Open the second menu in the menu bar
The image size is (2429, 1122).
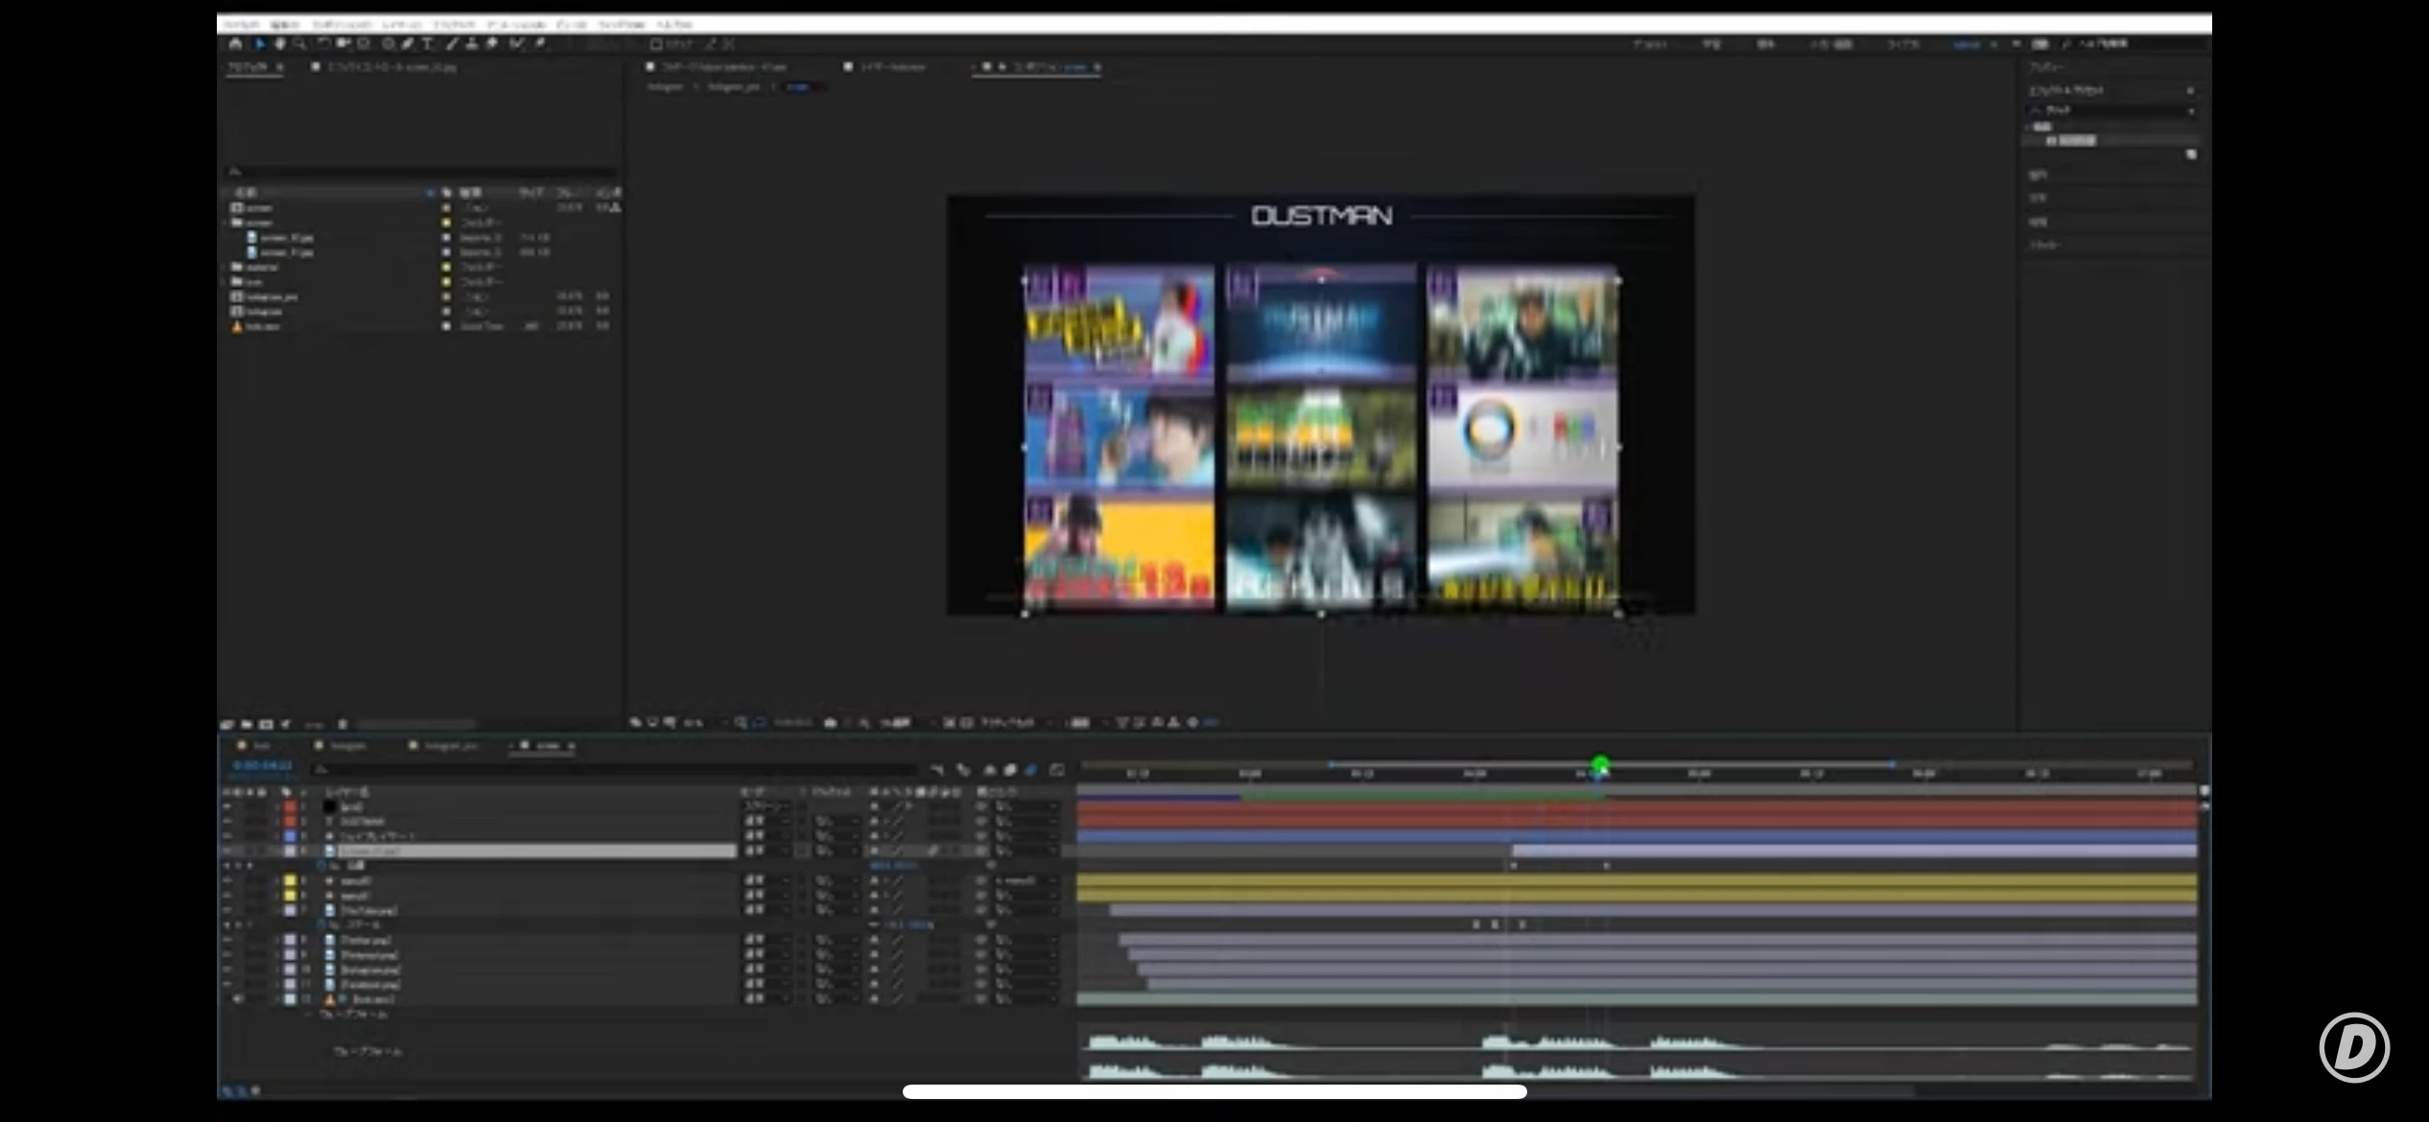[285, 24]
